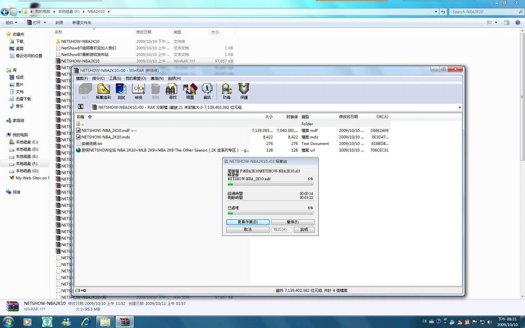525x328 pixels.
Task: Click the 測試 (Test) toolbar icon in WinRAR
Action: (121, 92)
